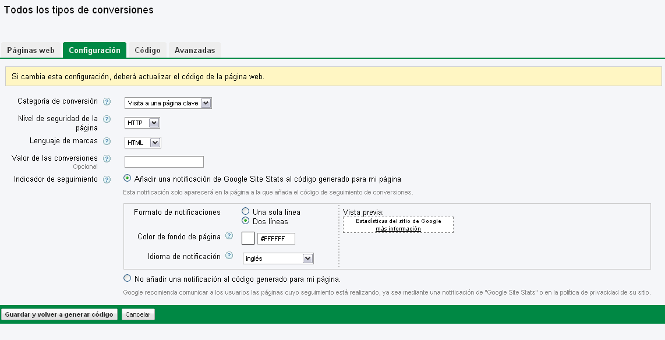This screenshot has width=665, height=340.
Task: Click help icon for Color de fondo
Action: pyautogui.click(x=229, y=236)
